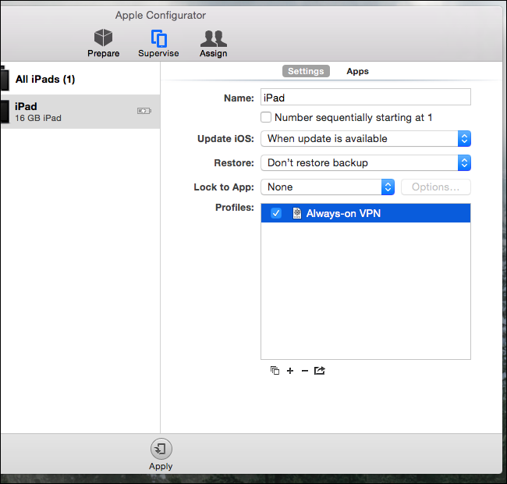Select All iPads (1) group
Screen dimensions: 507x484
pos(80,79)
